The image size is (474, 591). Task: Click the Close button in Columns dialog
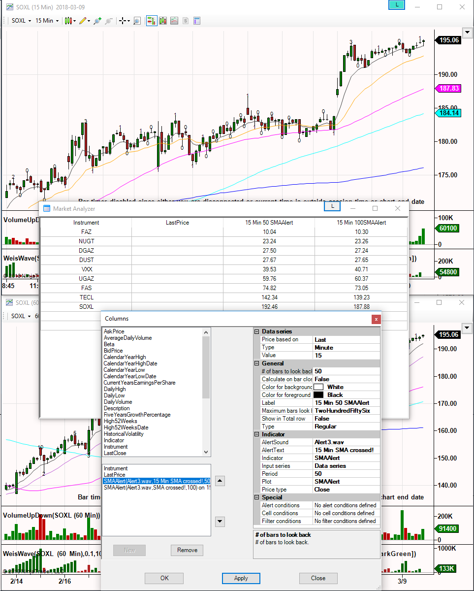tap(318, 578)
